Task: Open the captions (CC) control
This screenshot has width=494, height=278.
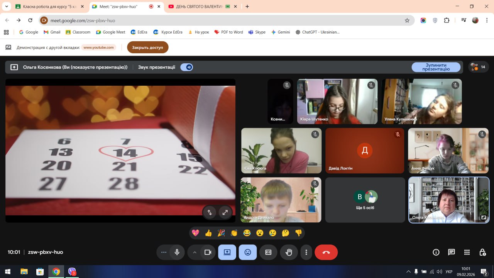Action: pyautogui.click(x=268, y=252)
